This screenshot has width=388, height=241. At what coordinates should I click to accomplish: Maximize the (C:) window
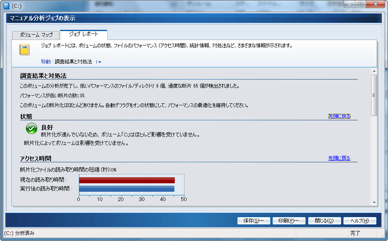coord(360,4)
